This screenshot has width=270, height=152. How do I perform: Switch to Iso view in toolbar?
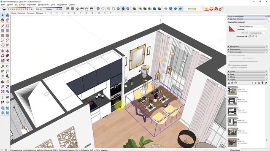tap(67, 8)
